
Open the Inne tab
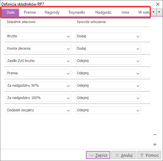pos(125,12)
